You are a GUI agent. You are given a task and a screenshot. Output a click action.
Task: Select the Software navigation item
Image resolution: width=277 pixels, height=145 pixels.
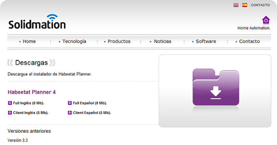pyautogui.click(x=206, y=41)
